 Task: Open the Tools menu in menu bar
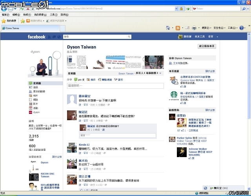[54, 15]
